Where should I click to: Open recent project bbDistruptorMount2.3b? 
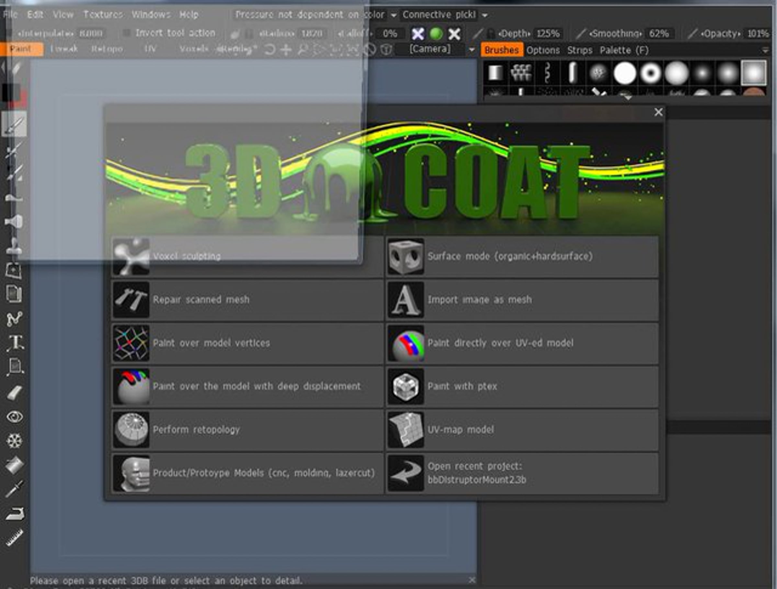click(522, 473)
